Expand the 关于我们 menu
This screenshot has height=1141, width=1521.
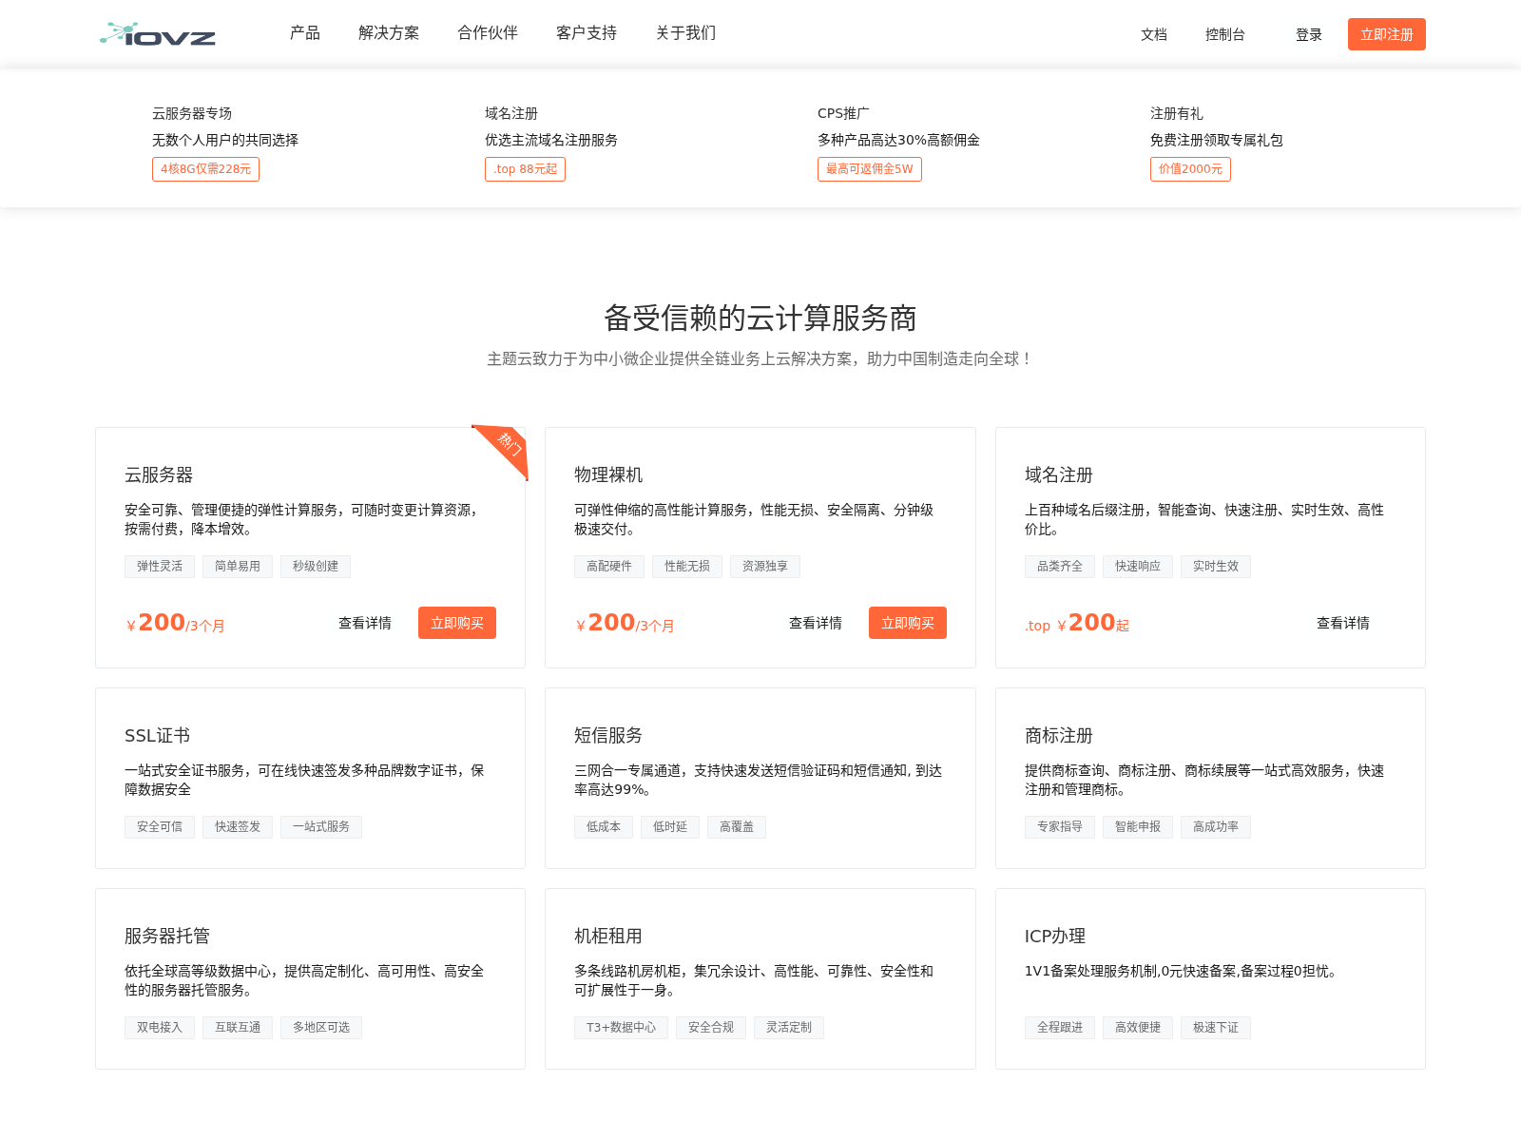[x=685, y=33]
